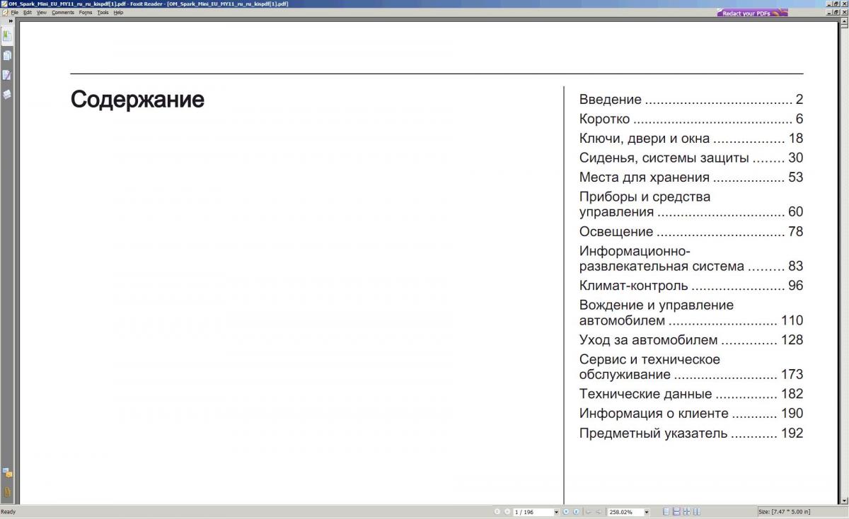Expand the collapsed navigation panel arrows
Image resolution: width=849 pixels, height=519 pixels.
(11, 21)
